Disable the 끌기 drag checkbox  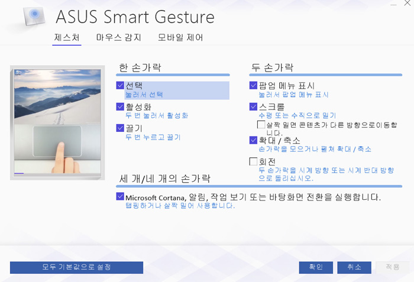click(120, 128)
